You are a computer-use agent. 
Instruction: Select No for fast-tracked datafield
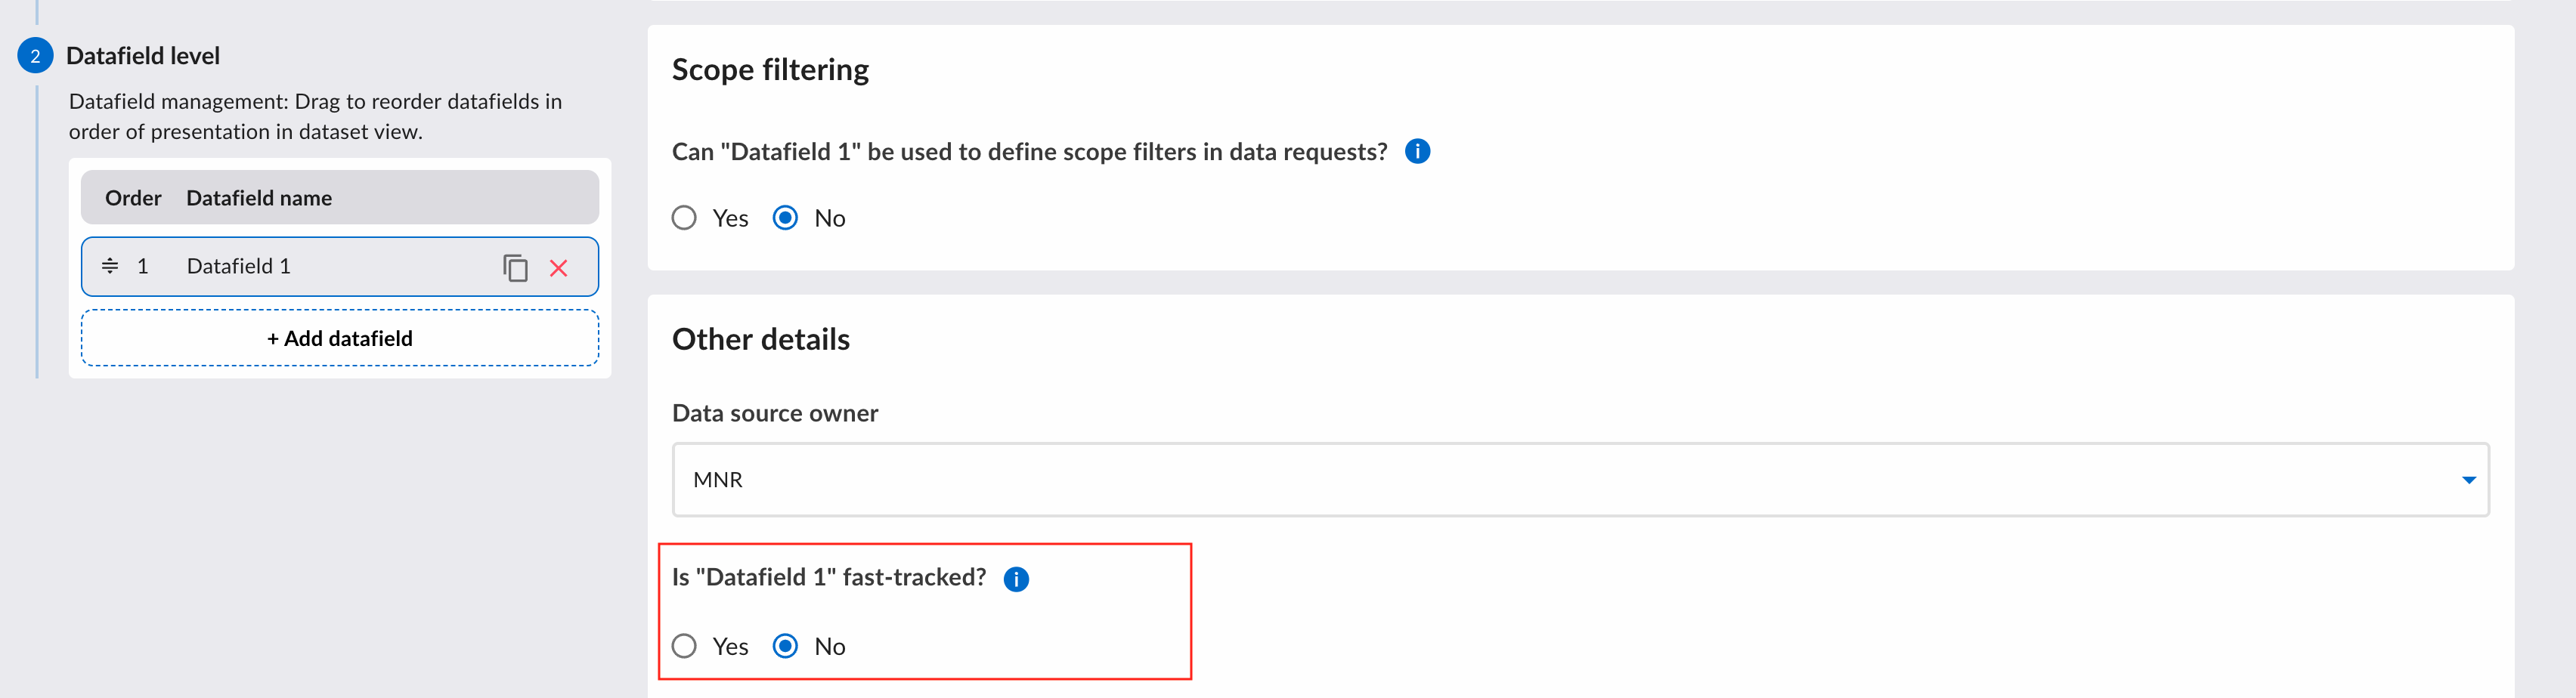pos(785,646)
